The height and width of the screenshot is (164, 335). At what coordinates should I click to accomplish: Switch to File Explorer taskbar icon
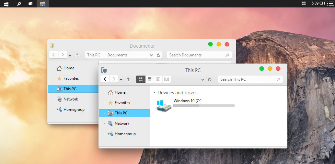[43, 4]
